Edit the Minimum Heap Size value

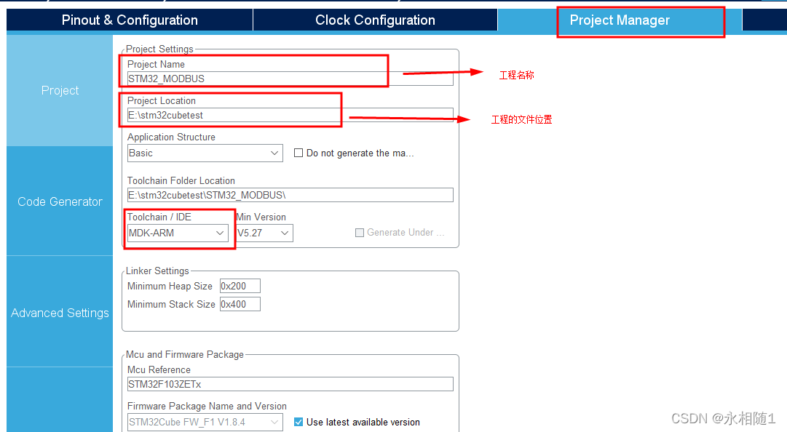[240, 286]
